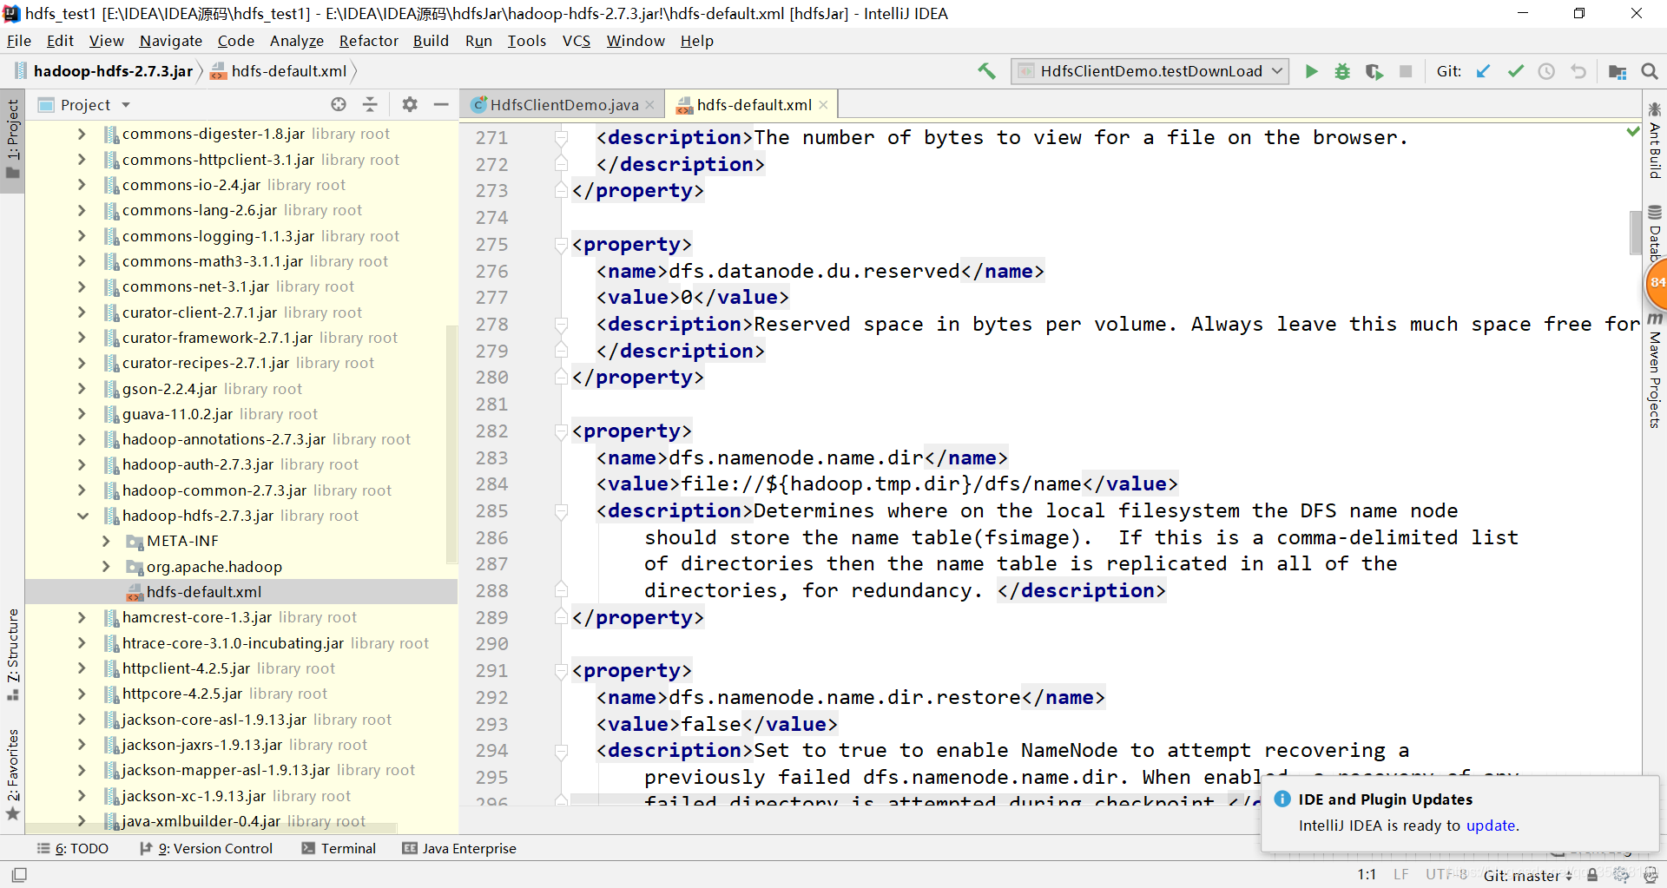Click the lock read-only icon in status bar
Image resolution: width=1667 pixels, height=888 pixels.
pyautogui.click(x=1592, y=875)
